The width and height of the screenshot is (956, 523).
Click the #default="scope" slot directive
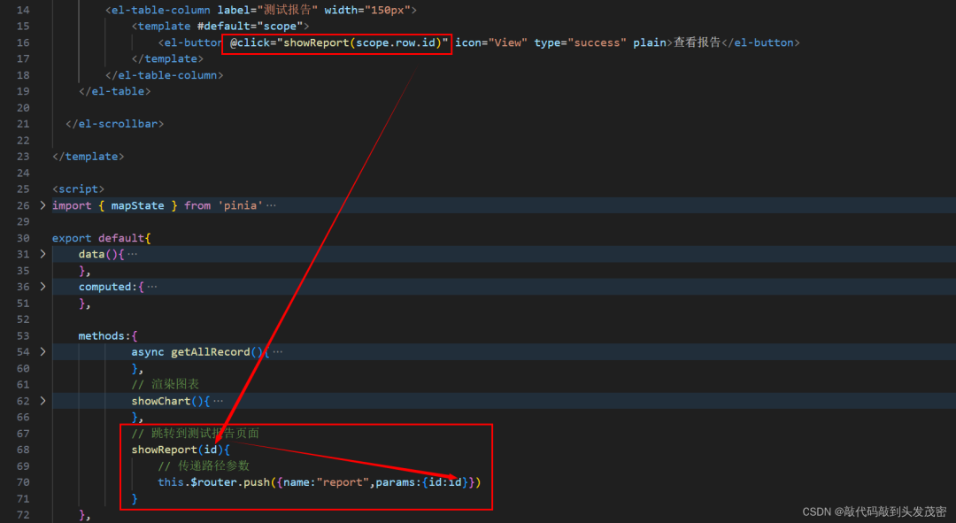[x=250, y=27]
